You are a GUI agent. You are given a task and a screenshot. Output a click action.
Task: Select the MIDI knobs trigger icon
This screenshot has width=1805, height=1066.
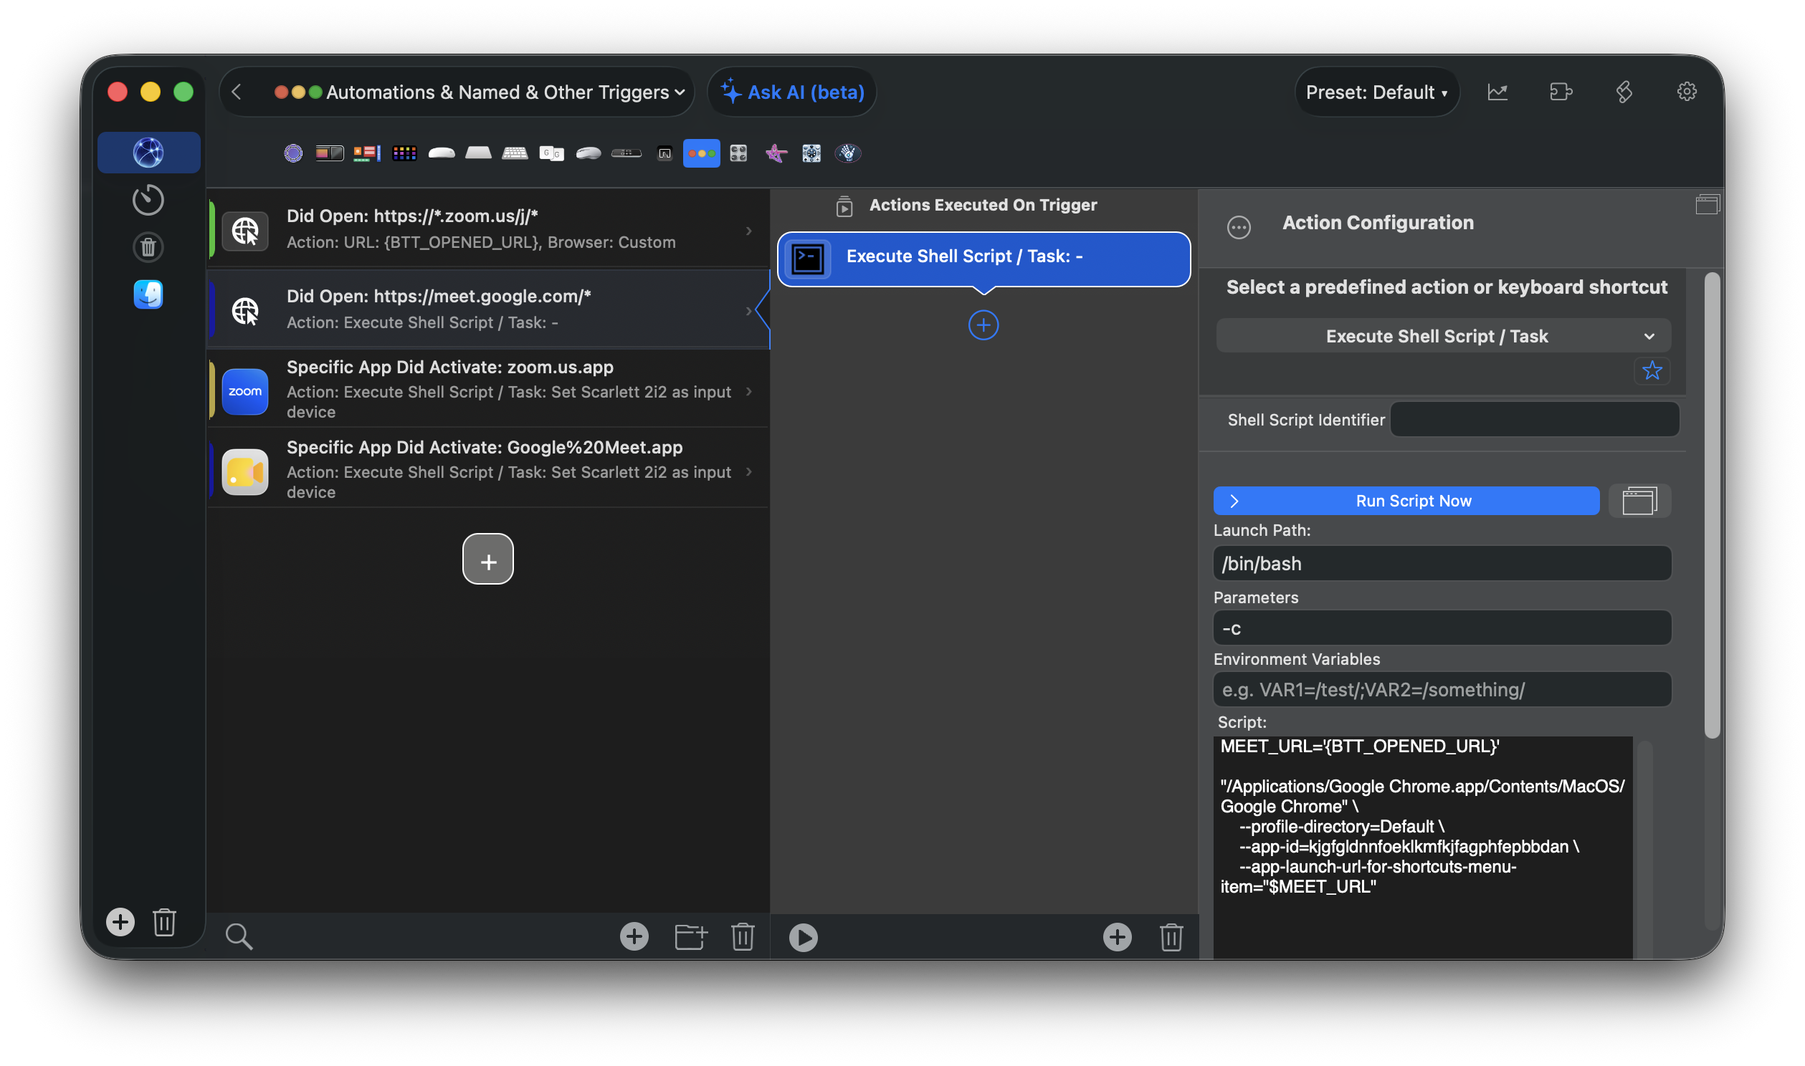738,153
